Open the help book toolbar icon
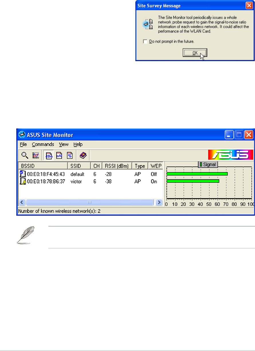Viewport: 255px width, 351px height. tap(83, 155)
